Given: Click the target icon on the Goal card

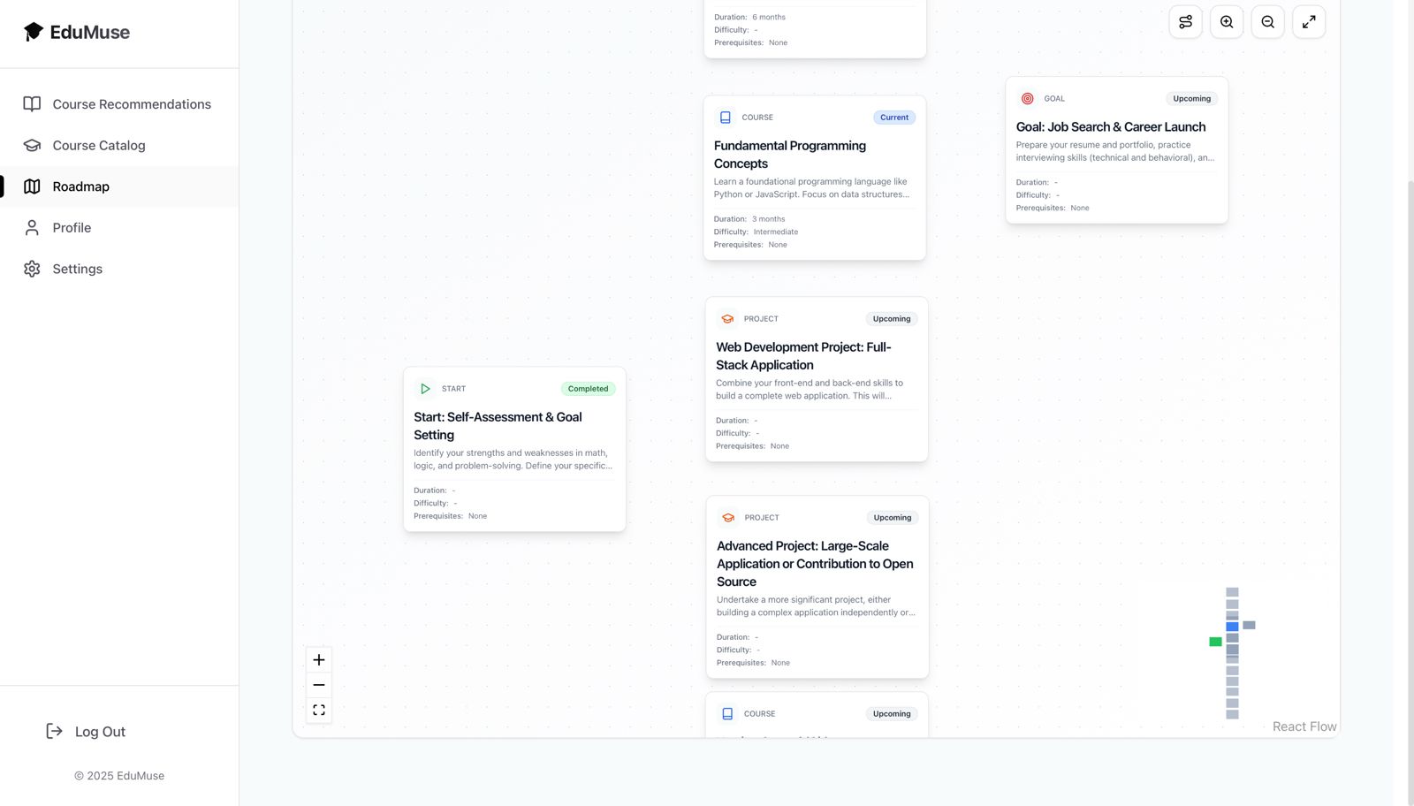Looking at the screenshot, I should [1028, 99].
